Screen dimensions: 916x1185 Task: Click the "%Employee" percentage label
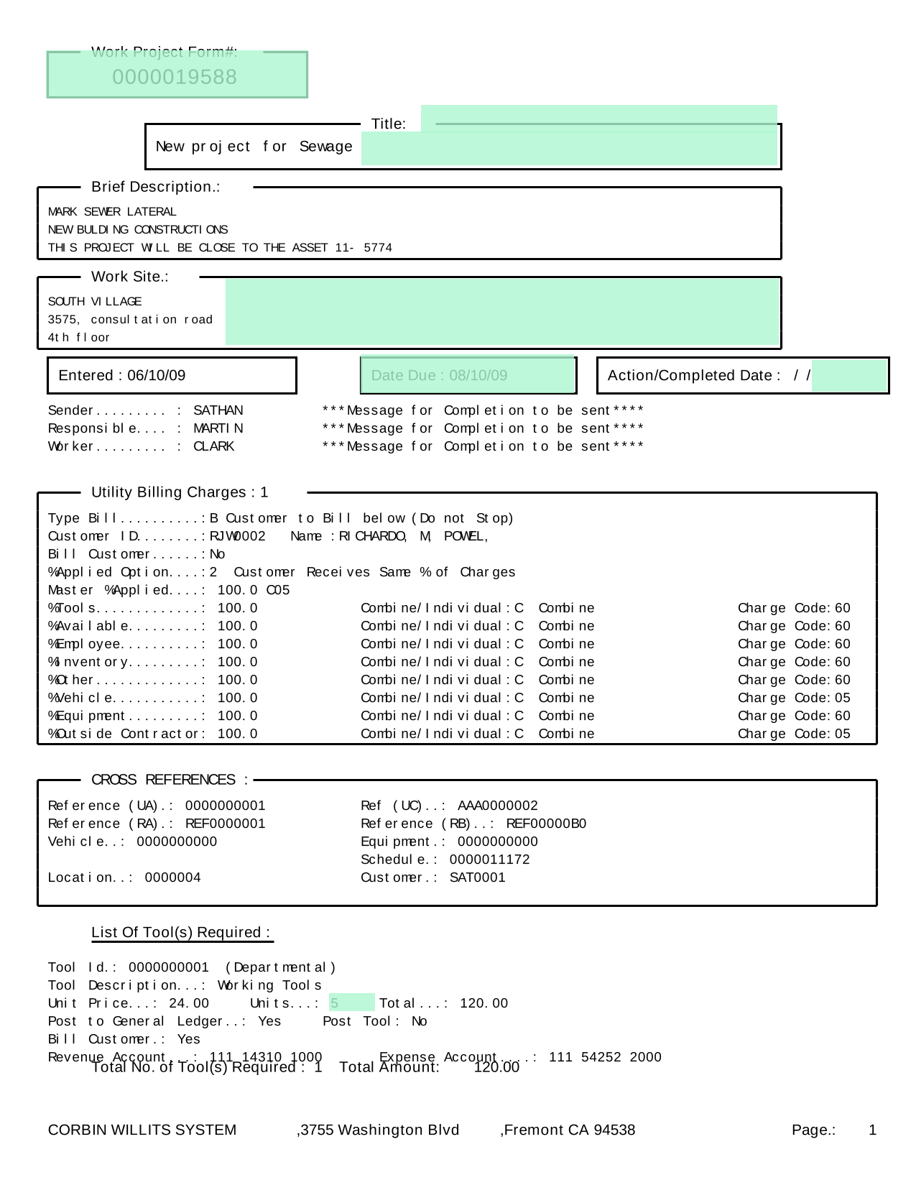tap(127, 644)
